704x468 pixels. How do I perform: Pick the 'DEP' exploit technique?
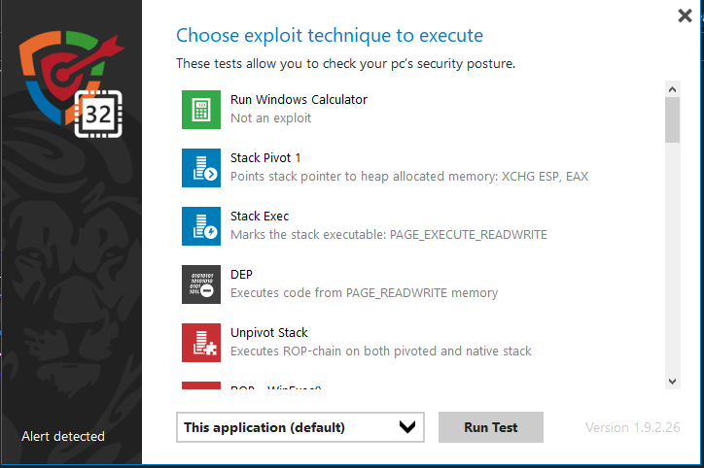(x=242, y=274)
